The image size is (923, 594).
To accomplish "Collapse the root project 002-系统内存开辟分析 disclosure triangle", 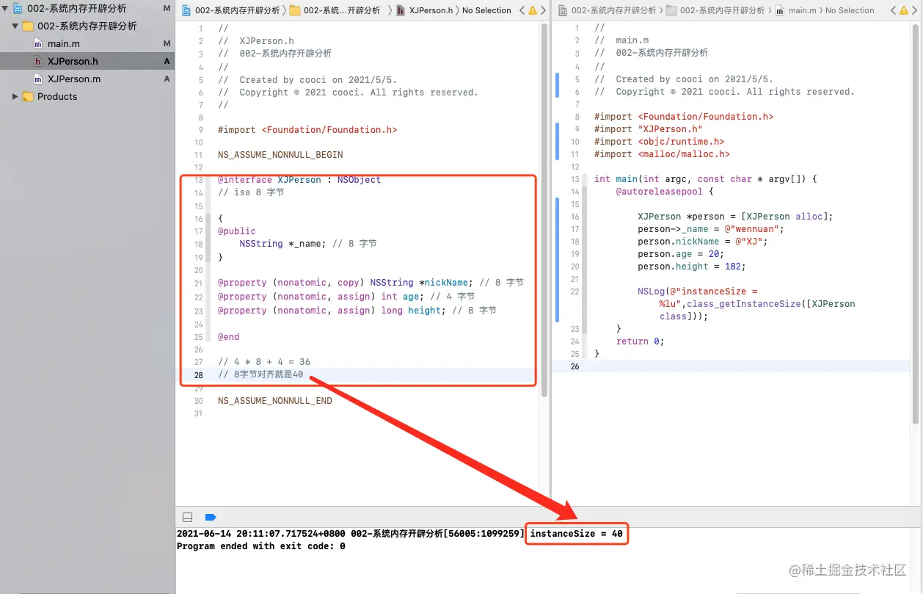I will click(5, 8).
